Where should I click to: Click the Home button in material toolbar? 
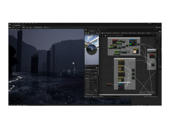103,33
